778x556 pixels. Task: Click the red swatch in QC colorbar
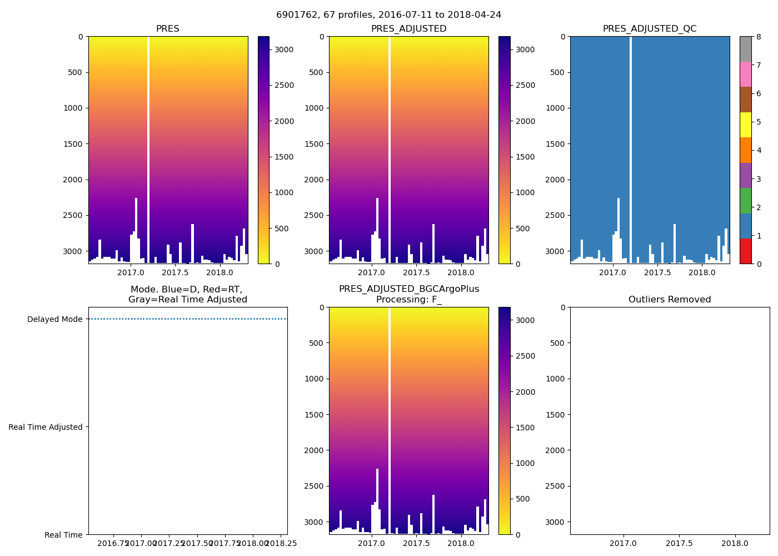745,251
